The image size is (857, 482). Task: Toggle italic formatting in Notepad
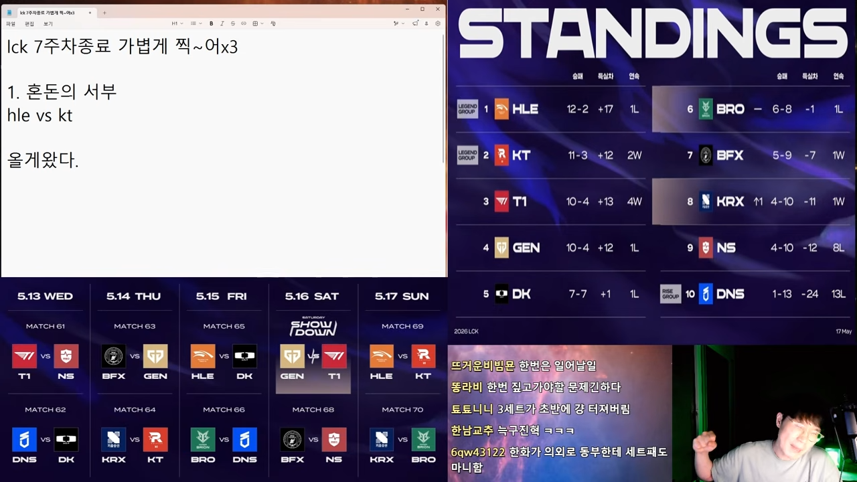(x=222, y=23)
